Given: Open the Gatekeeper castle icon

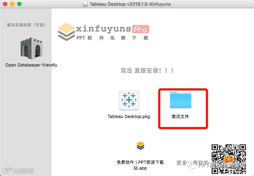Looking at the screenshot, I should point(32,48).
